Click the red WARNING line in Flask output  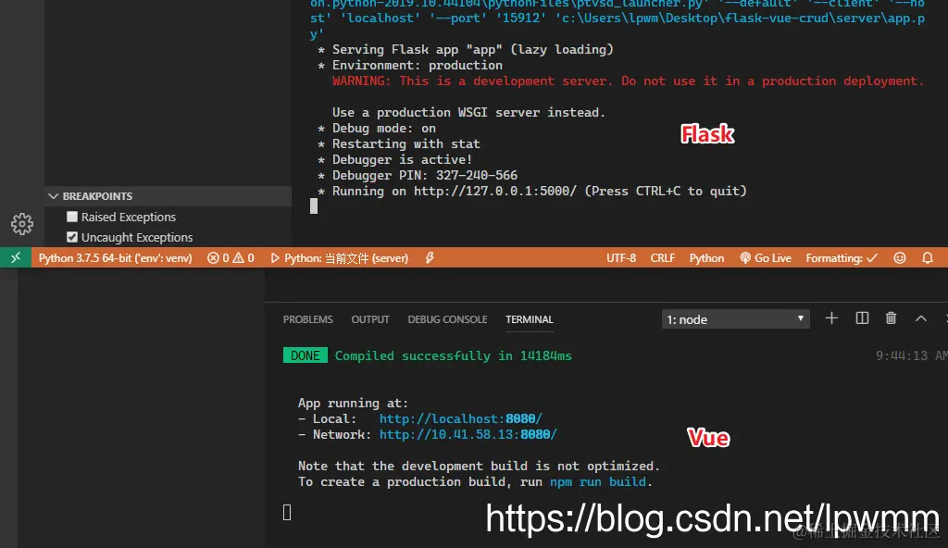pos(628,81)
